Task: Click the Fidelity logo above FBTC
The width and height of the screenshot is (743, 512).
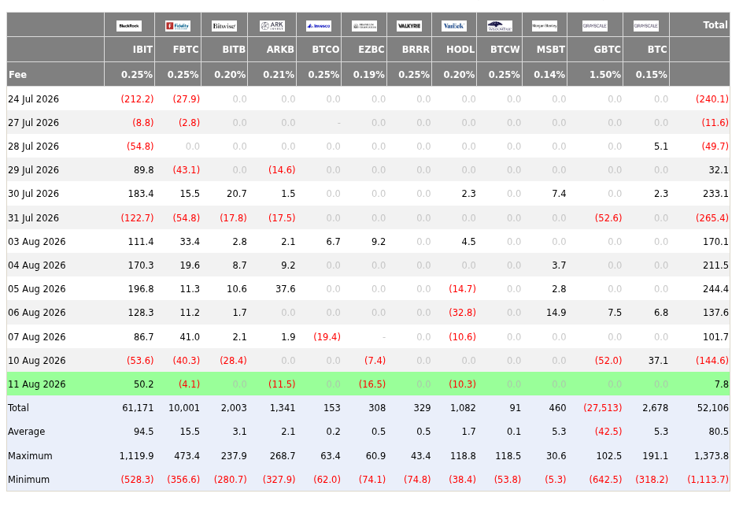Action: click(x=178, y=25)
